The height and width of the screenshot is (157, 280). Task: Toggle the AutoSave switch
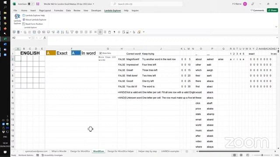31,4
